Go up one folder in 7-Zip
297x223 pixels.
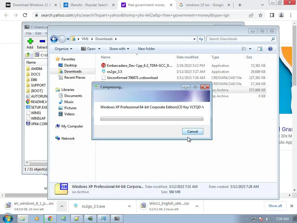[x=28, y=55]
